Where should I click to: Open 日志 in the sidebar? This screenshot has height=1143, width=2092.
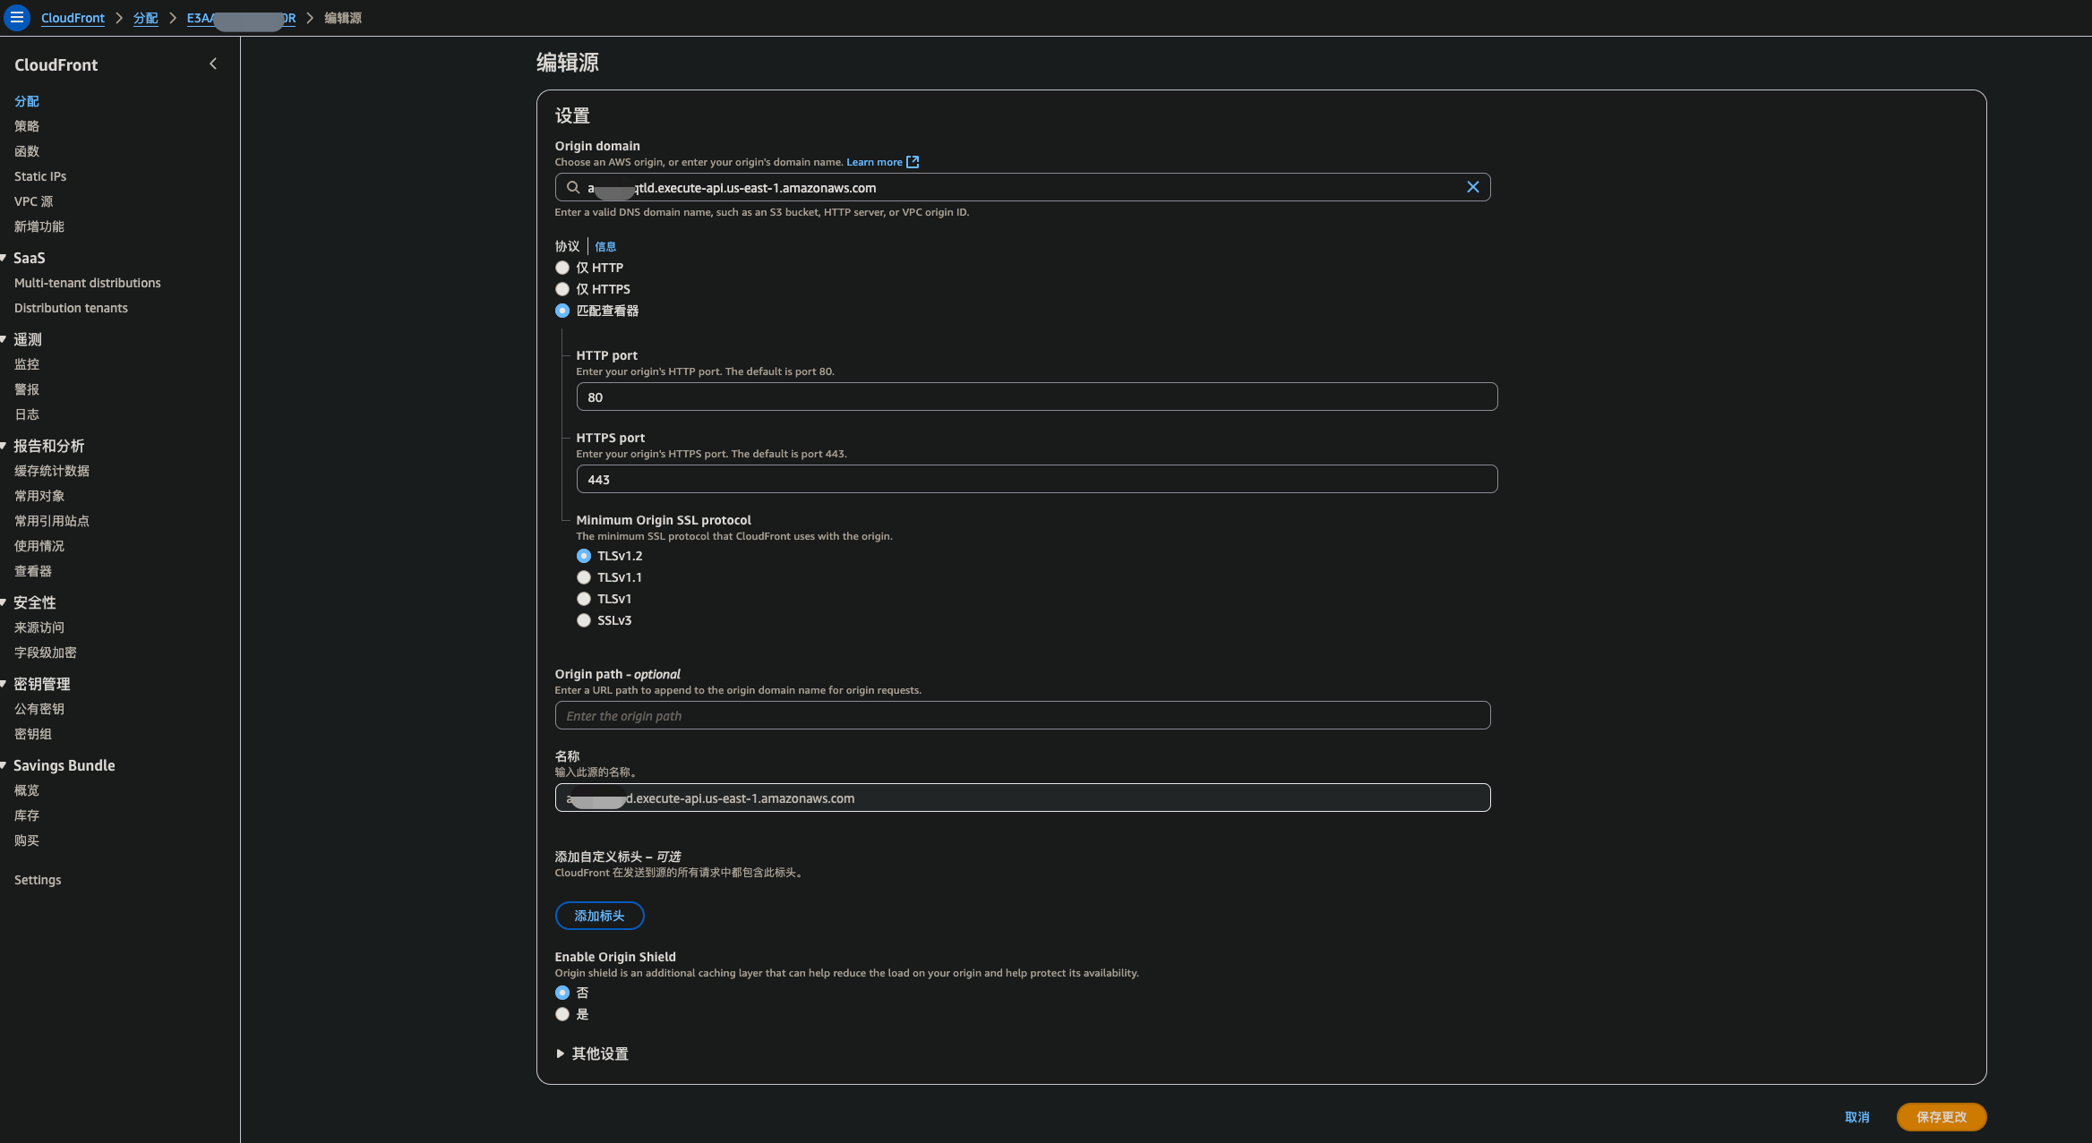pyautogui.click(x=27, y=414)
